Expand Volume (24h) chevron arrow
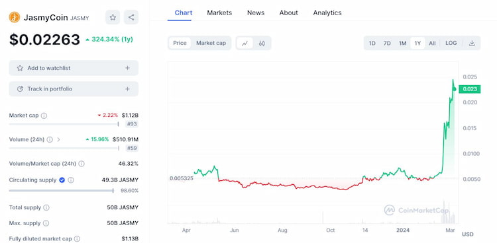This screenshot has height=243, width=497. [x=58, y=139]
